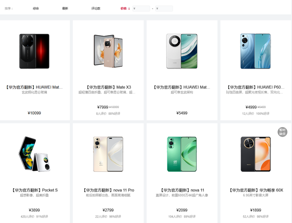Open the Pocket S flip phone image
Image resolution: width=292 pixels, height=223 pixels.
34,154
